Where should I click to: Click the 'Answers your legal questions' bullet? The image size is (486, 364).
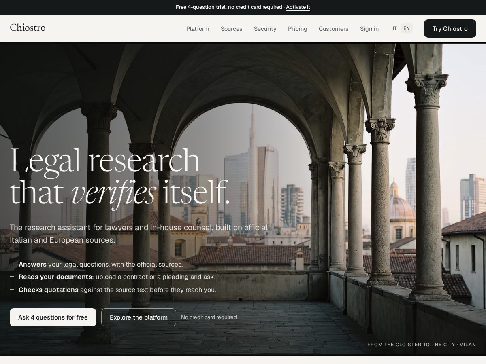point(101,264)
